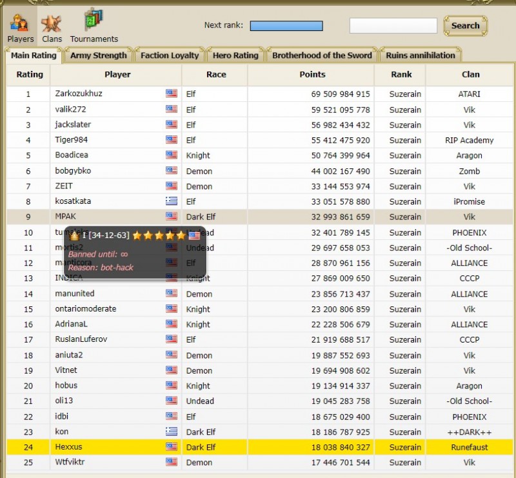The width and height of the screenshot is (516, 478).
Task: Click the crown icon in the banned tooltip
Action: [x=73, y=235]
